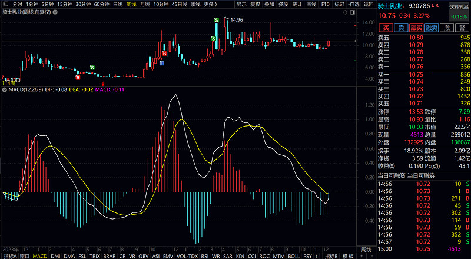Open the 复权 adjustment menu
The height and width of the screenshot is (259, 471).
(255, 4)
